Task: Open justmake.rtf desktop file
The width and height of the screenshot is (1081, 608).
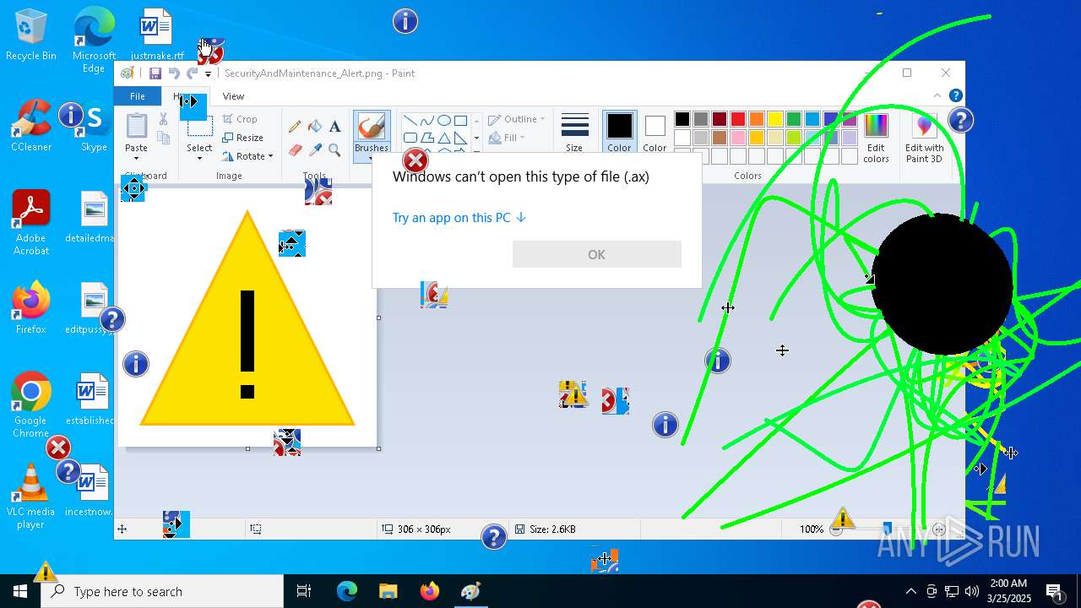Action: 157,35
